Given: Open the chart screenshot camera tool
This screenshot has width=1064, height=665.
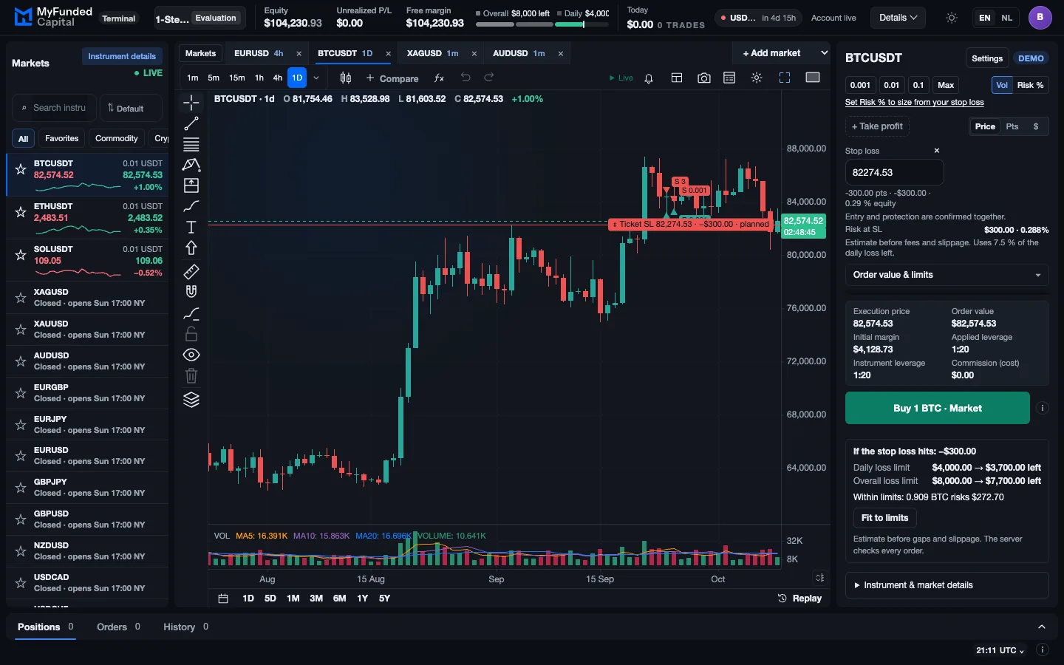Looking at the screenshot, I should (x=703, y=78).
